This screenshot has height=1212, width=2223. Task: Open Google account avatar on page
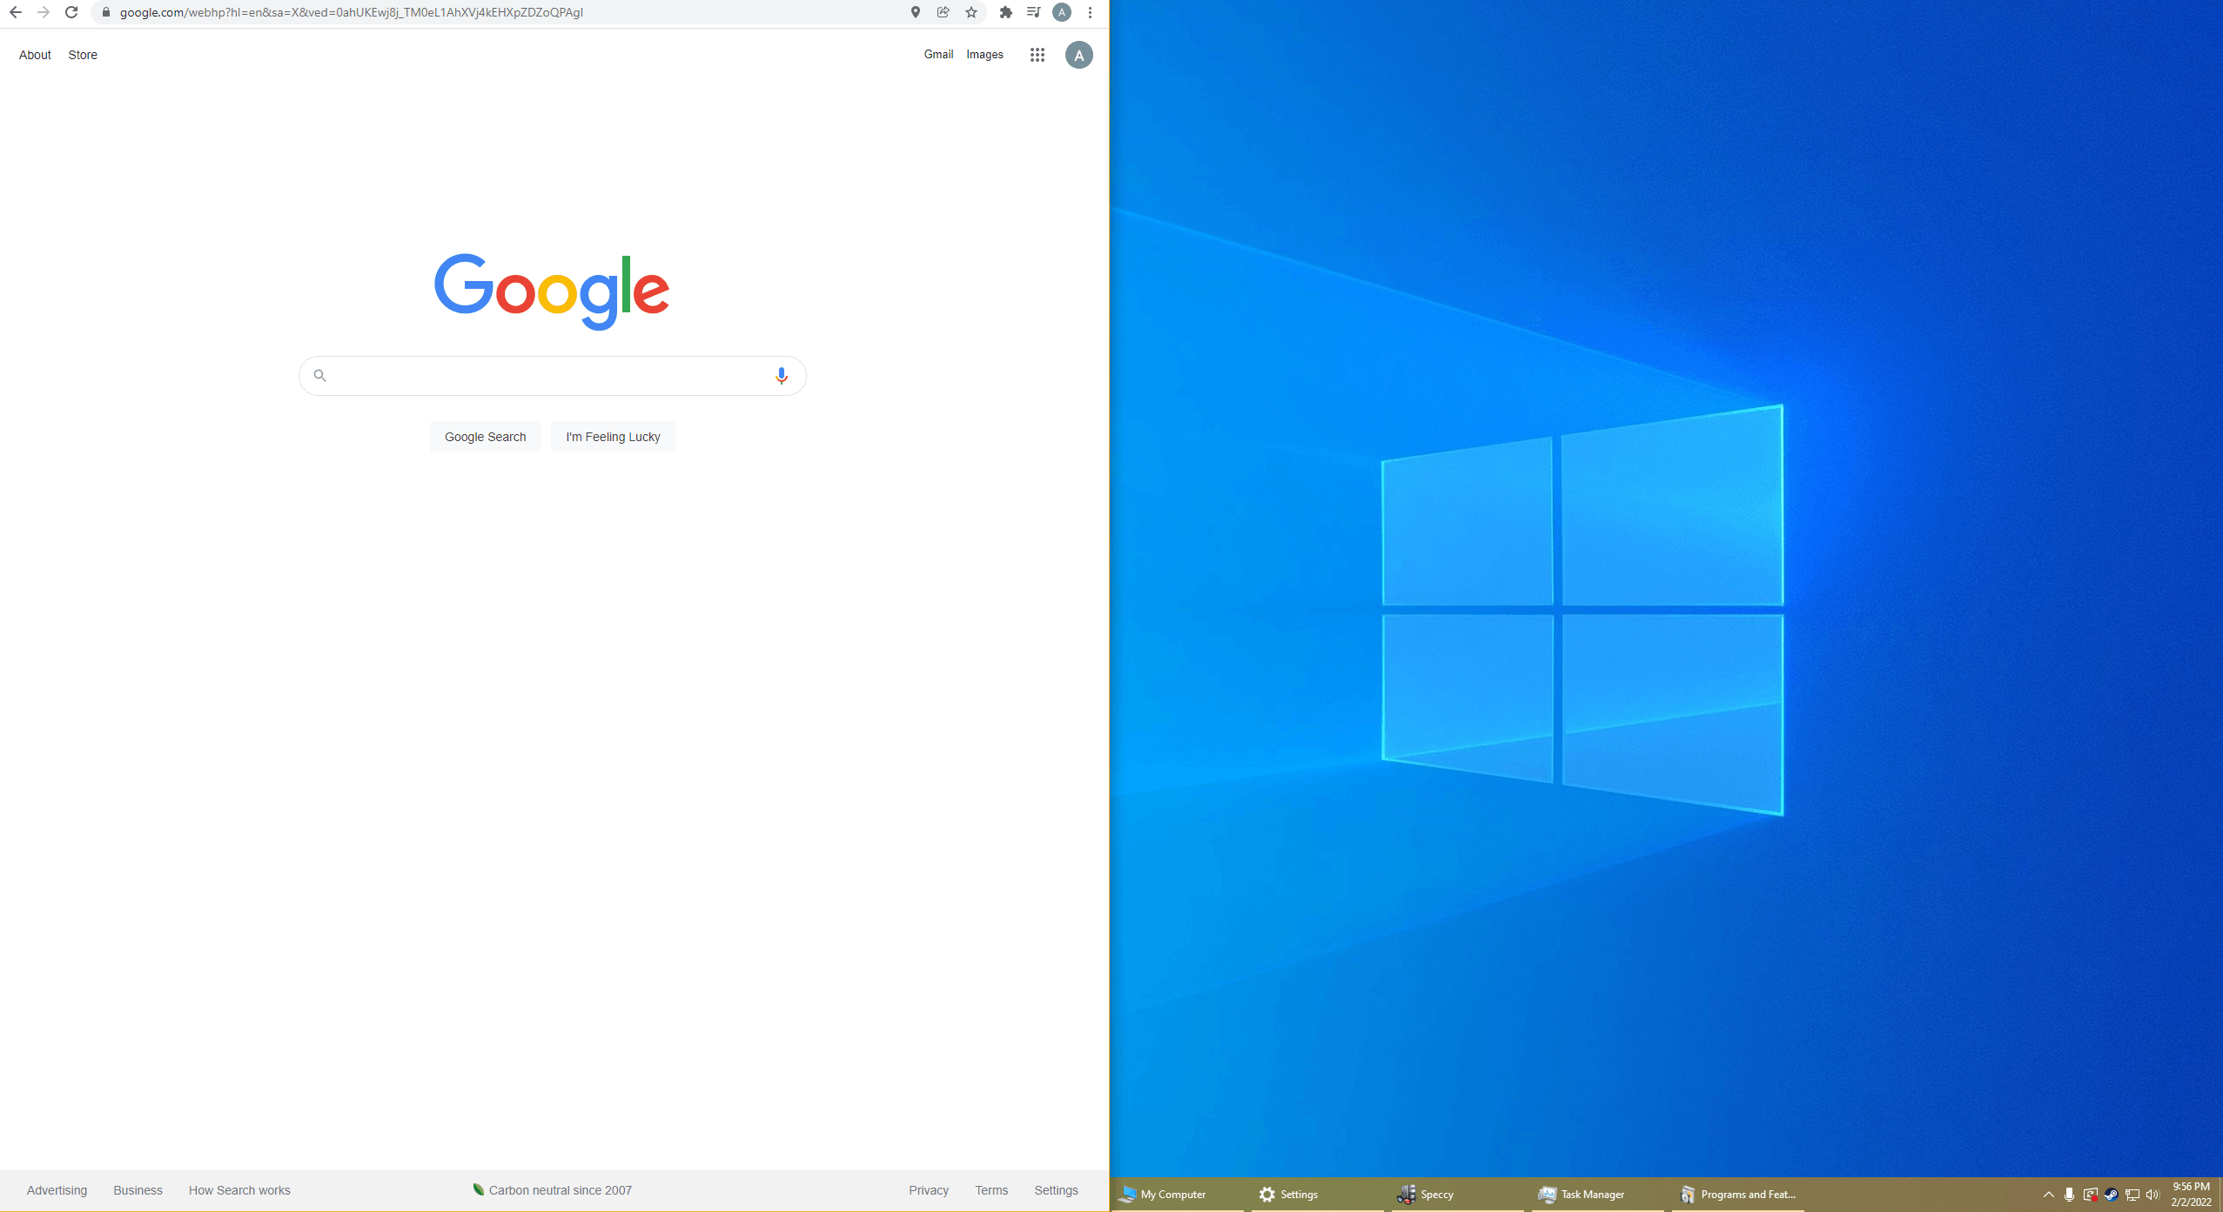pyautogui.click(x=1078, y=55)
